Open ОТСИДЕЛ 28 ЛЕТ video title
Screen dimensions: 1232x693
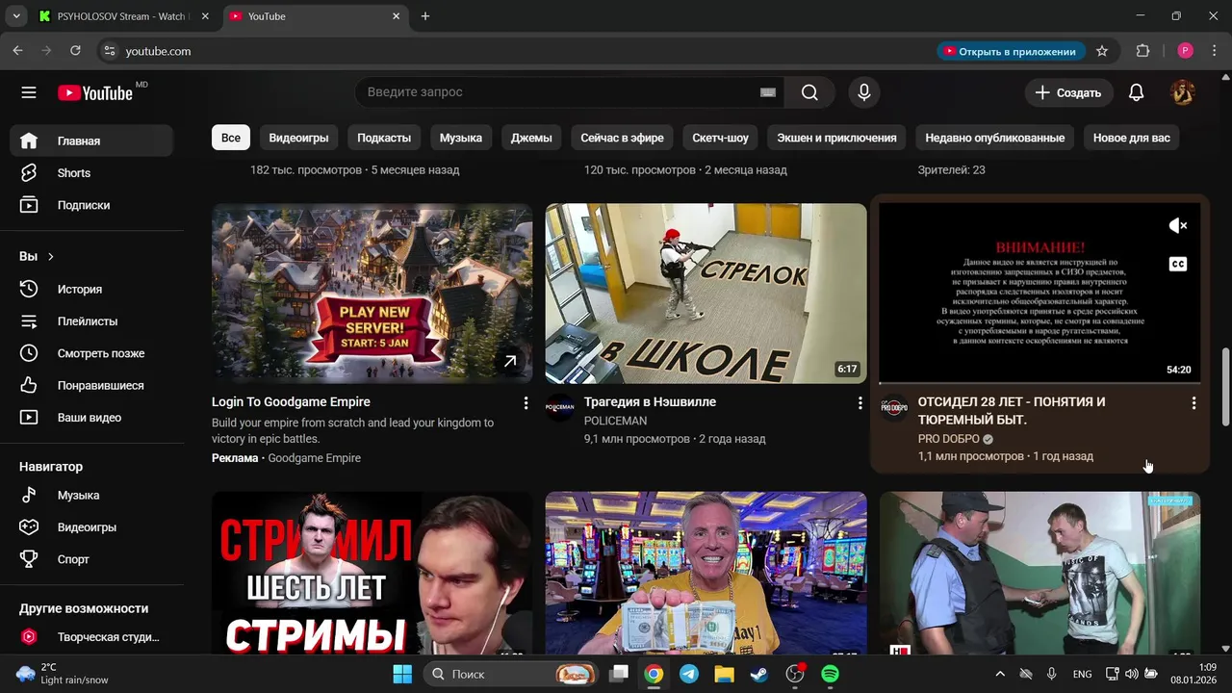(1012, 411)
